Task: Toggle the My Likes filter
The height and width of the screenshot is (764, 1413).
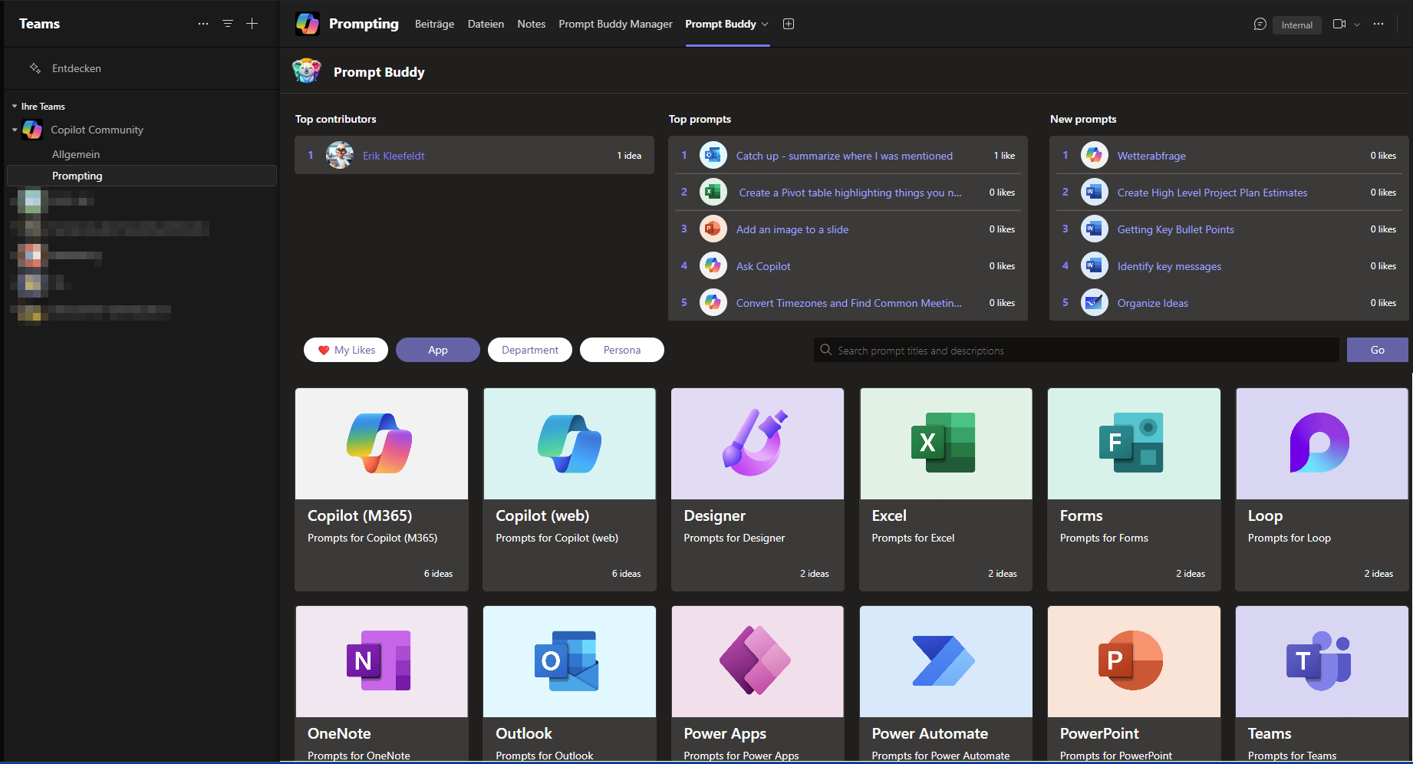Action: pos(346,350)
